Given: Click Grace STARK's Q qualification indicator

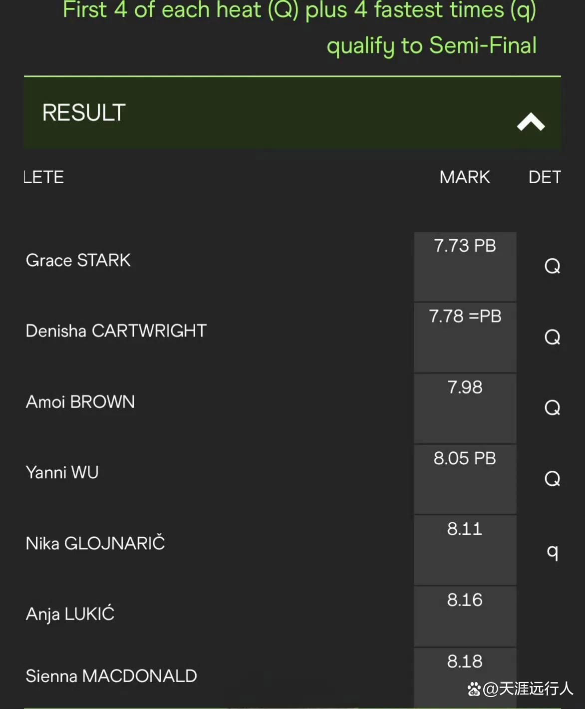Looking at the screenshot, I should point(553,266).
